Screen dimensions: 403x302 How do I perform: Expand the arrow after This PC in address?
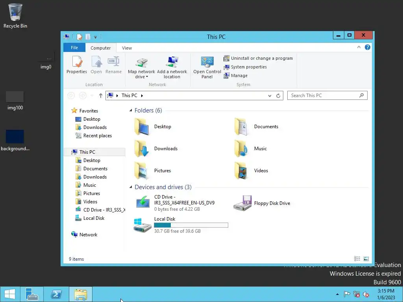click(x=142, y=96)
